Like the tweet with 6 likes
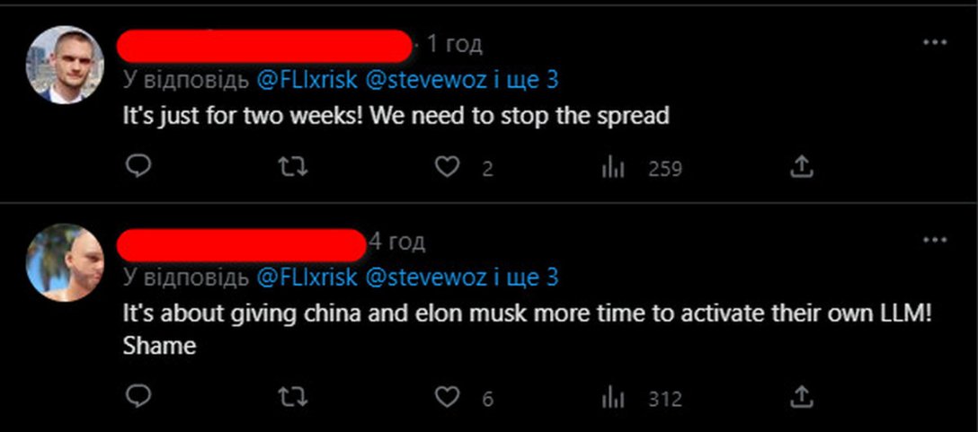 pyautogui.click(x=448, y=397)
